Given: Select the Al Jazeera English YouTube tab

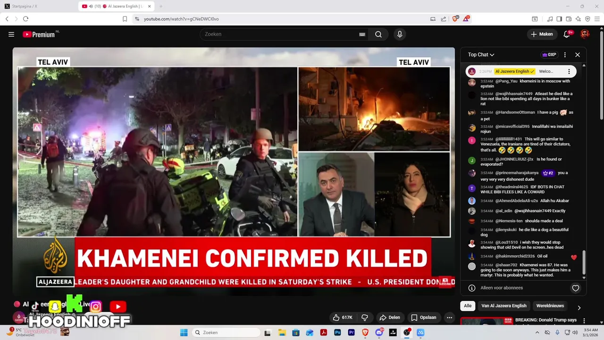Looking at the screenshot, I should point(117,6).
